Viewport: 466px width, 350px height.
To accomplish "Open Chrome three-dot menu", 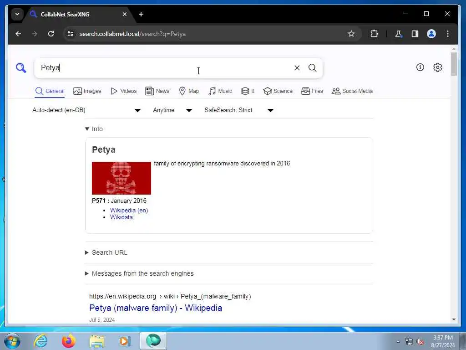I will (x=448, y=34).
